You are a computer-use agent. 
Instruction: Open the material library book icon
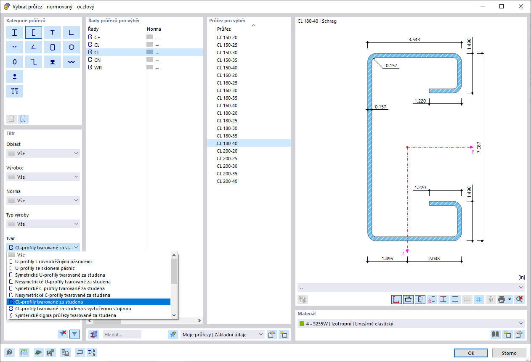(x=496, y=335)
